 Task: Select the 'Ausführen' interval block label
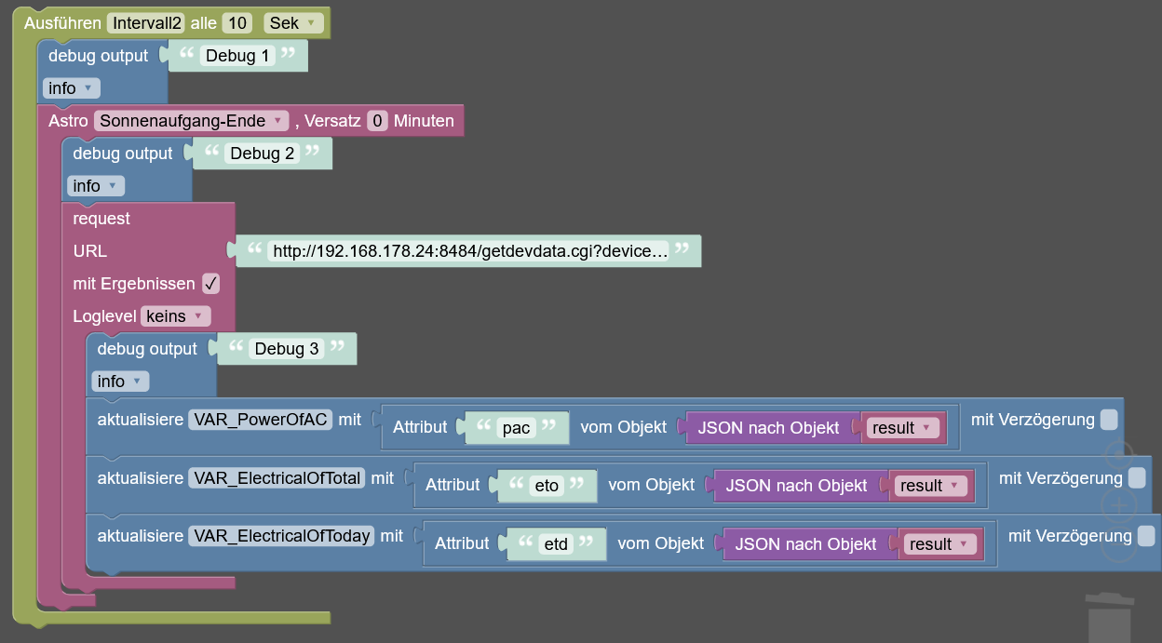pos(62,23)
